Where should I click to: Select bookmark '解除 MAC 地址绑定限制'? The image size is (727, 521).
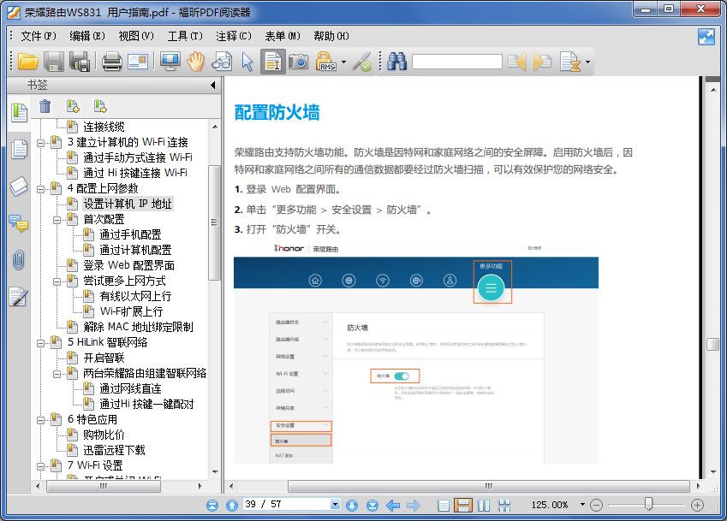pos(138,328)
